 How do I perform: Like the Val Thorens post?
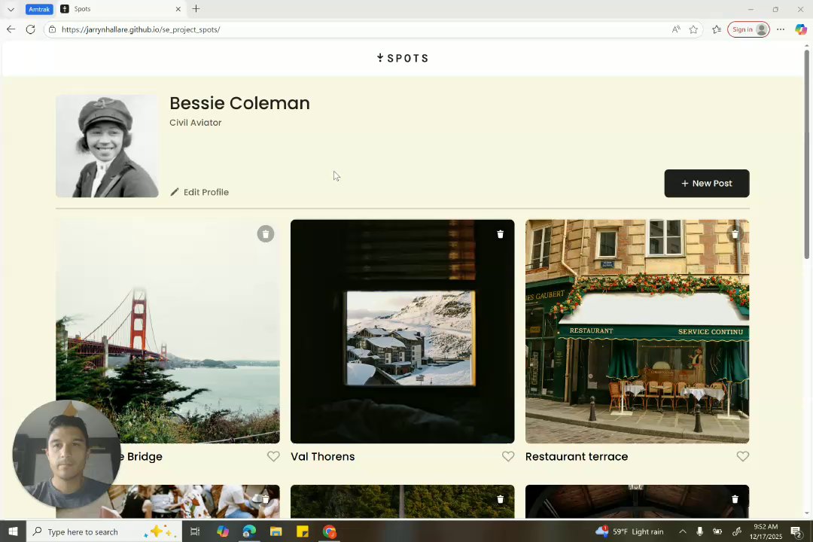tap(508, 456)
